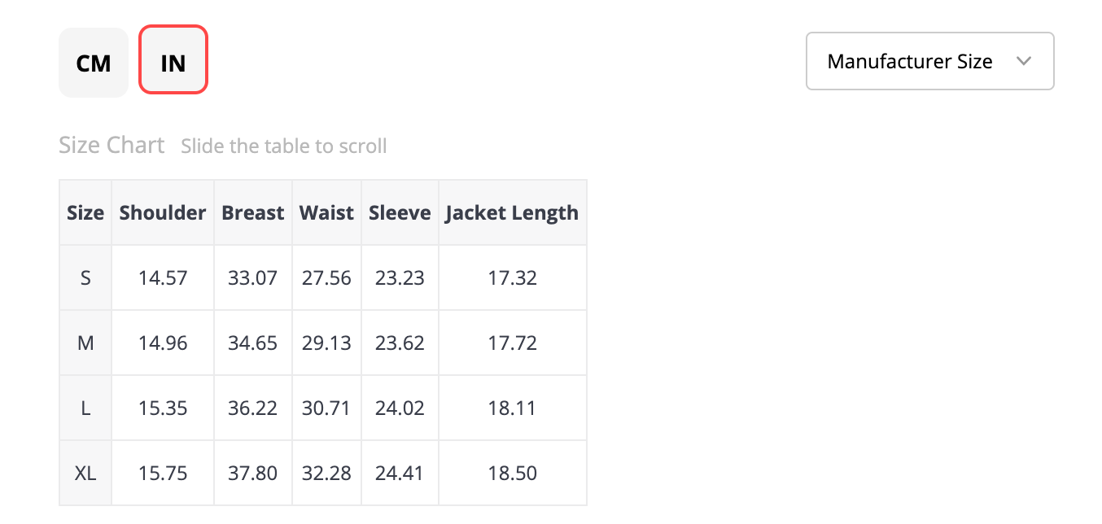Viewport: 1102px width, 524px height.
Task: Click waist value 30.71
Action: [326, 408]
